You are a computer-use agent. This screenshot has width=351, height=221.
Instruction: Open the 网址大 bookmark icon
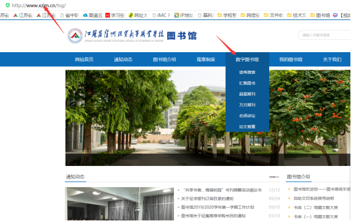[x=131, y=15]
